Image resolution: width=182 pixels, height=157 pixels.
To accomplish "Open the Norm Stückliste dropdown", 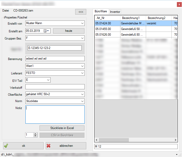I will tap(82, 101).
